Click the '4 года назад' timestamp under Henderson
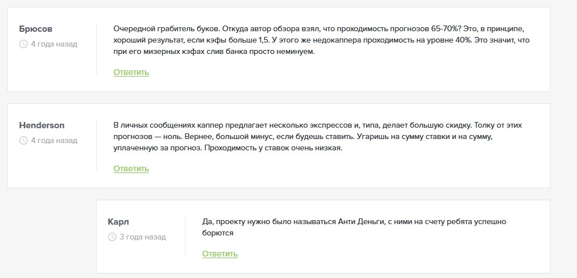577x278 pixels. tap(54, 140)
